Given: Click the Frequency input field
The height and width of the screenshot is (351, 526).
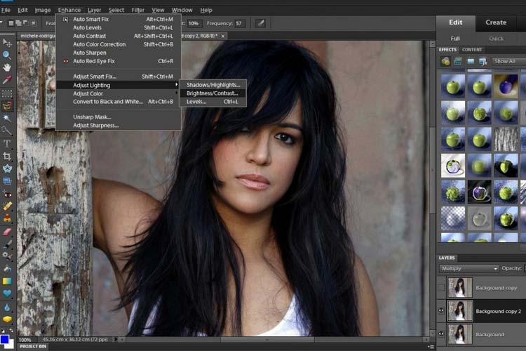Looking at the screenshot, I should point(239,23).
